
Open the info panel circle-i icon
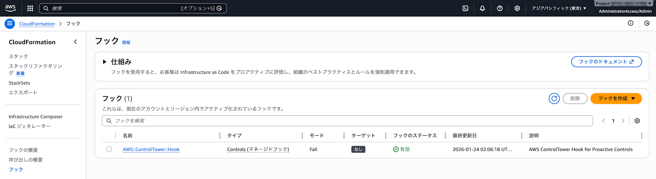[x=630, y=23]
